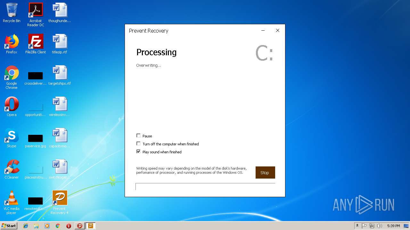
Task: Enable Turn off the computer when finished
Action: pyautogui.click(x=138, y=143)
